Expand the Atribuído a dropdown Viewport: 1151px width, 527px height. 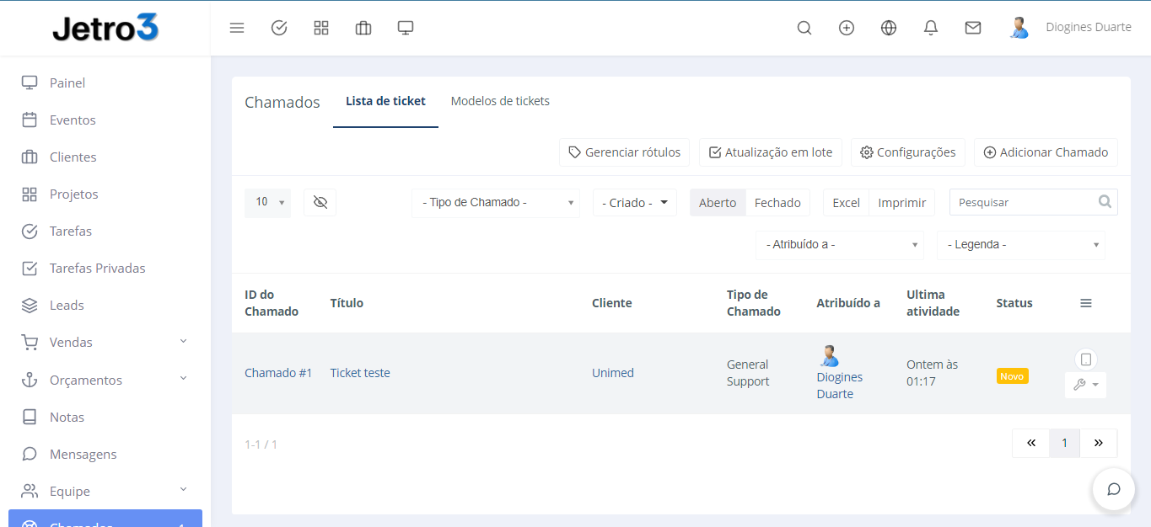click(x=839, y=245)
